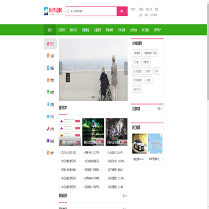Open the gold car thumbnail in right panel
Image resolution: width=209 pixels, height=209 pixels.
139,143
